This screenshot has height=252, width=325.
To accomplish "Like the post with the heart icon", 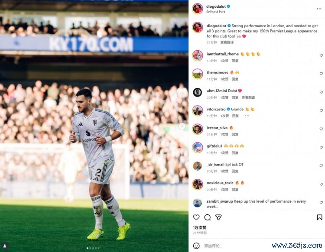I will (x=196, y=217).
